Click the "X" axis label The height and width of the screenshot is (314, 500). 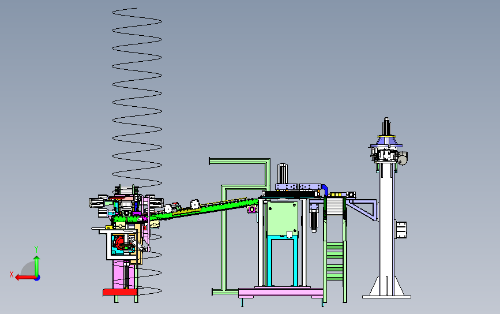click(x=12, y=274)
